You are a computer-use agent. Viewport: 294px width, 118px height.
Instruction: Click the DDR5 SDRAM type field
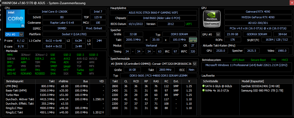pos(180,34)
